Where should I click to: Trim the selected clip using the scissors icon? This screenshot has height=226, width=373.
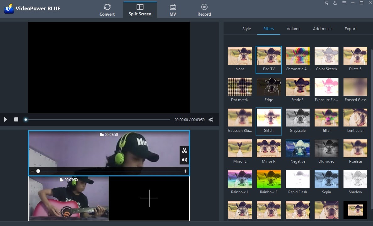(184, 151)
